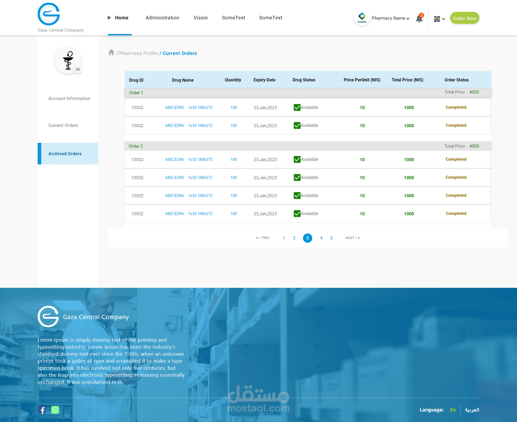
Task: Click the Gaza Central Company header logo
Action: click(49, 14)
